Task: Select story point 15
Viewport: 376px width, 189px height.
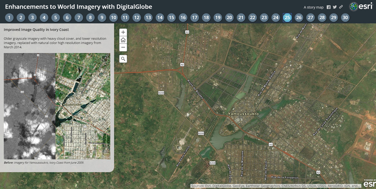Action: [x=171, y=18]
